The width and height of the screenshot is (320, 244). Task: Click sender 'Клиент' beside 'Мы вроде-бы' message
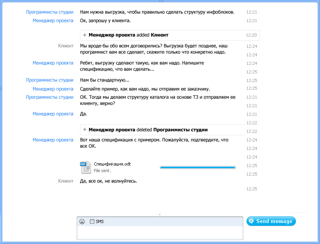(x=66, y=46)
